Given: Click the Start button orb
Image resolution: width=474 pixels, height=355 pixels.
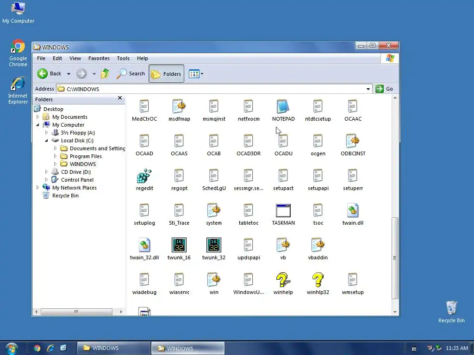Looking at the screenshot, I should pos(12,349).
